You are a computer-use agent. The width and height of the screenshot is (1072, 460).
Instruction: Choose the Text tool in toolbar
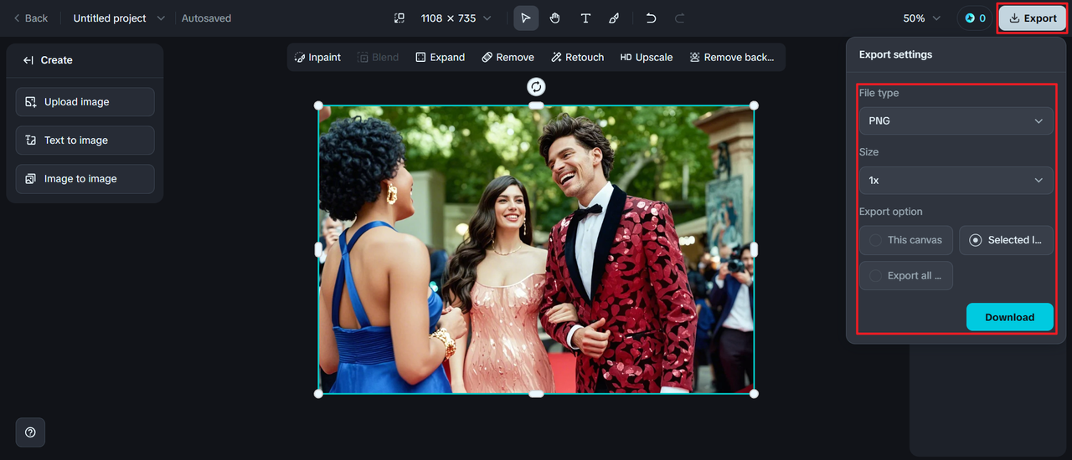[x=585, y=18]
